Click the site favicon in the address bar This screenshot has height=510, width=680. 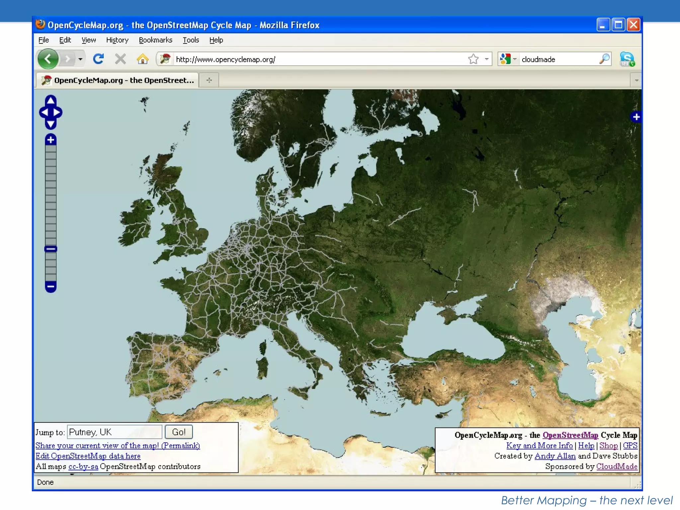[x=165, y=59]
